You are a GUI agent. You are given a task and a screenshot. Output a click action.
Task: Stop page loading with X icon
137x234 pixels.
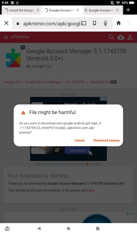(6, 23)
